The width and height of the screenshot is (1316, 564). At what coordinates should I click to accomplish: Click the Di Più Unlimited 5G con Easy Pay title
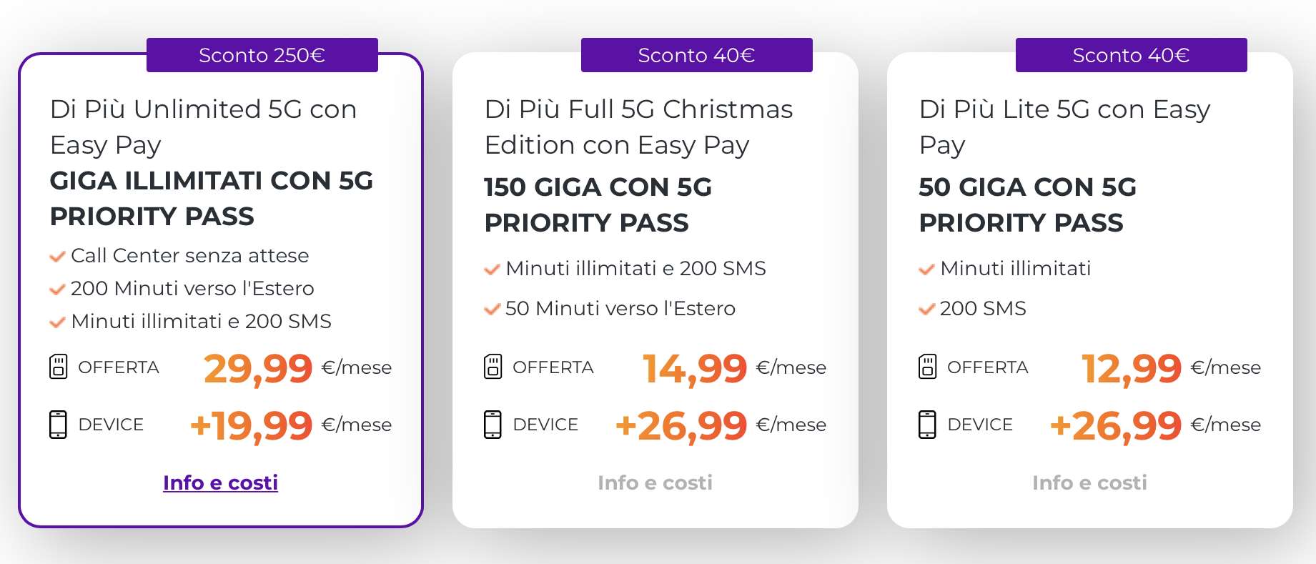click(x=203, y=127)
